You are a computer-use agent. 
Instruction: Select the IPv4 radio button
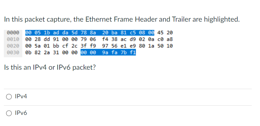coord(9,97)
